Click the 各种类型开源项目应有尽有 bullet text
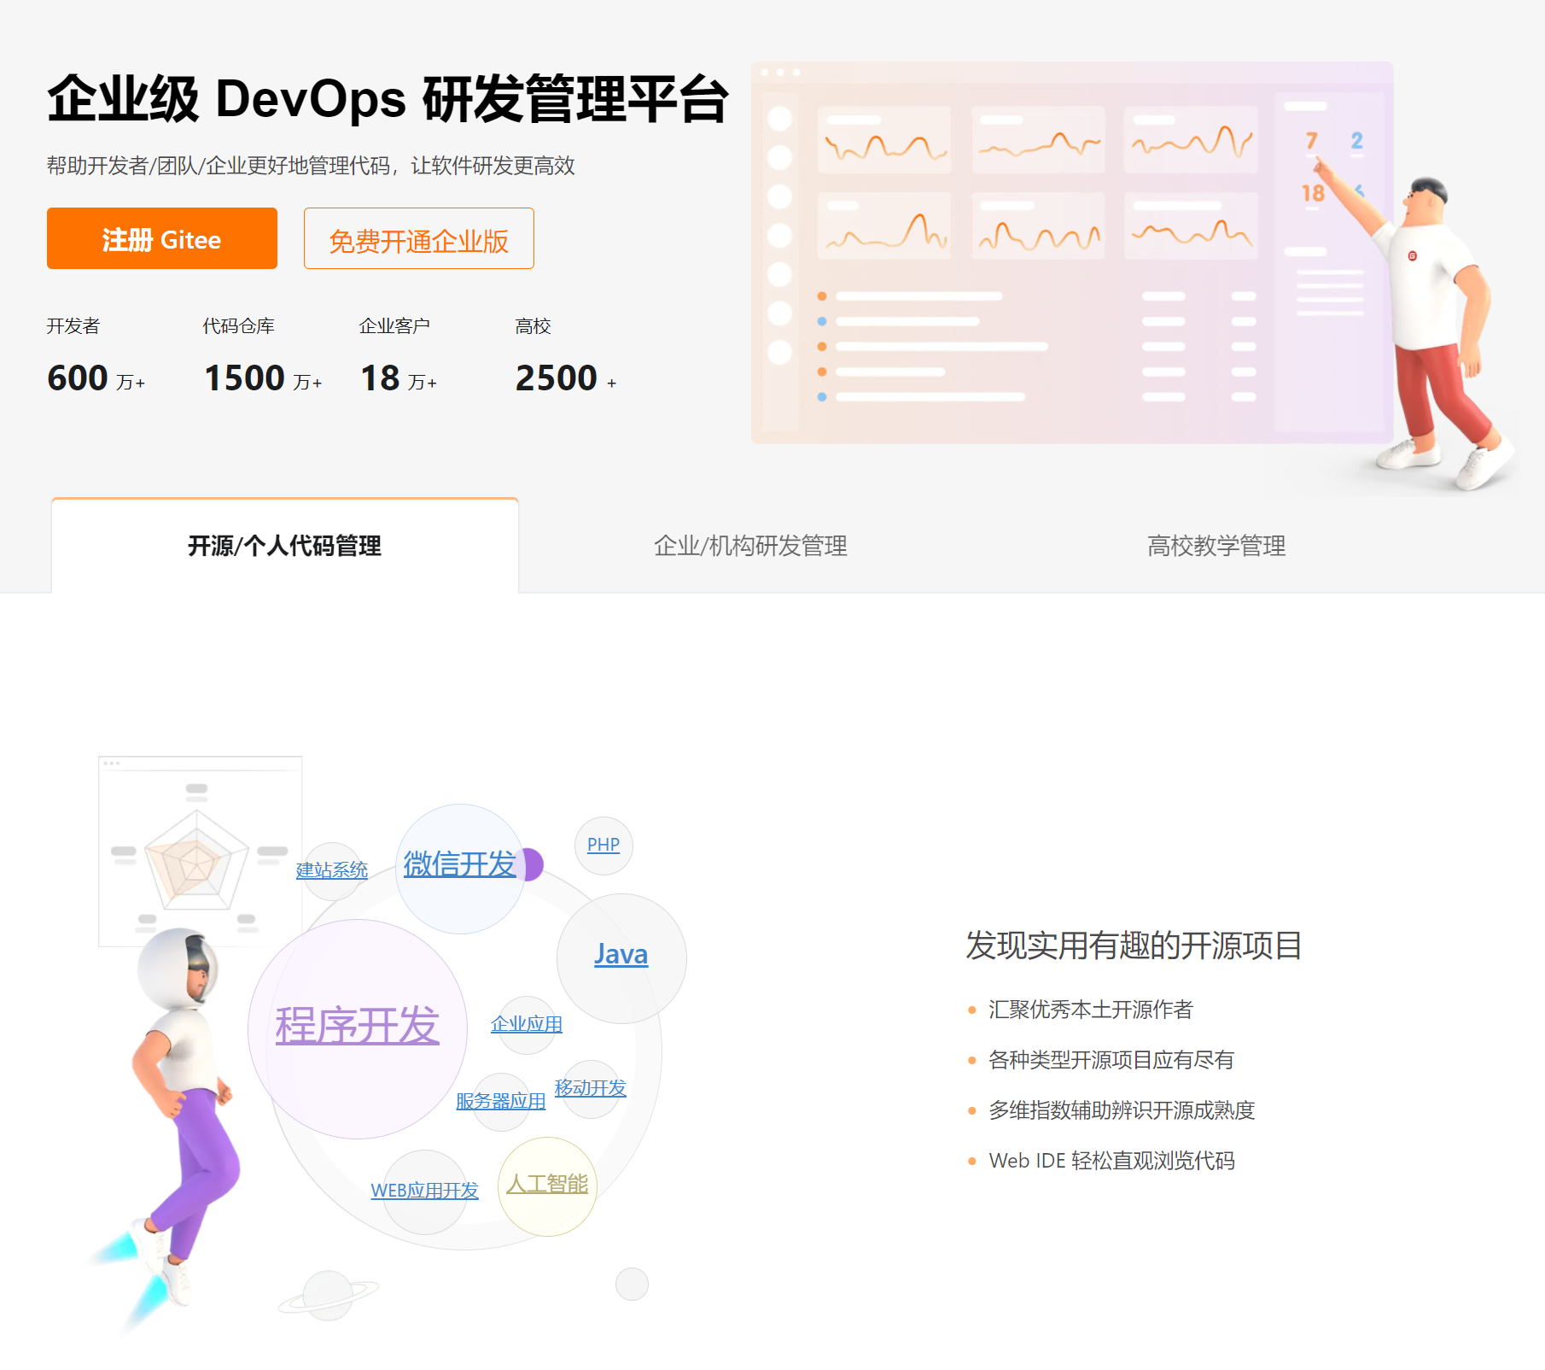This screenshot has width=1545, height=1370. click(x=1111, y=1060)
